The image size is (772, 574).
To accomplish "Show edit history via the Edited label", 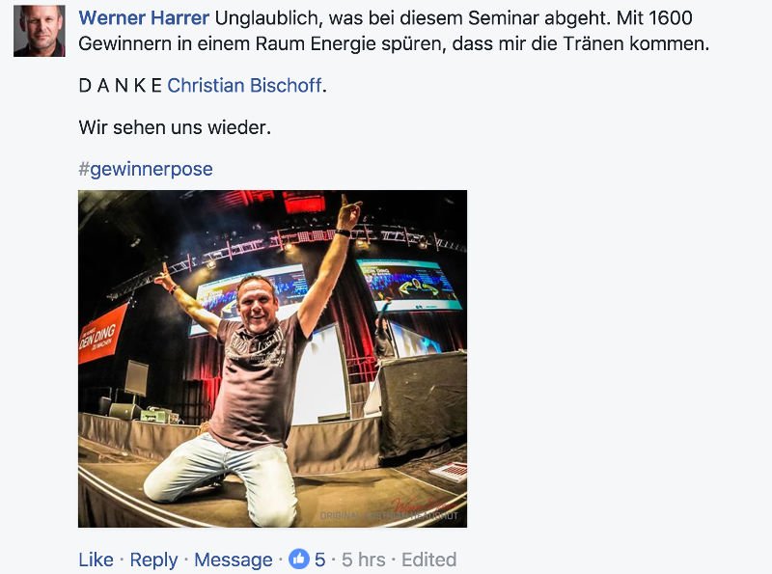I will (428, 560).
